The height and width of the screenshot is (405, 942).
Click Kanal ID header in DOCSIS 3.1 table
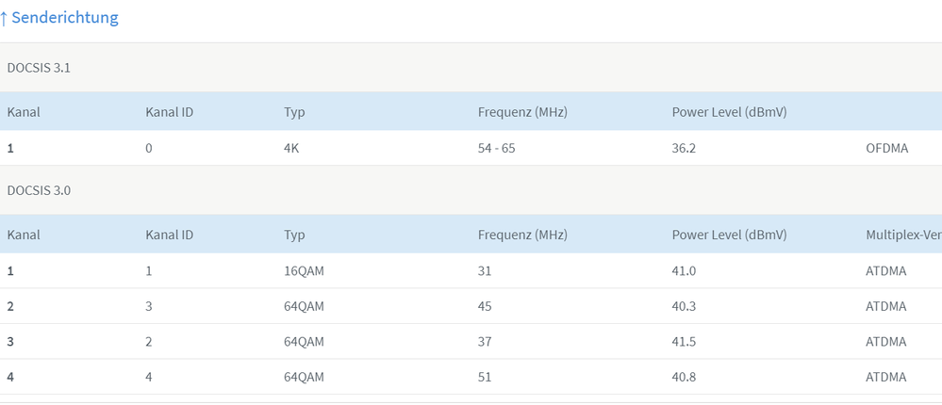[170, 112]
